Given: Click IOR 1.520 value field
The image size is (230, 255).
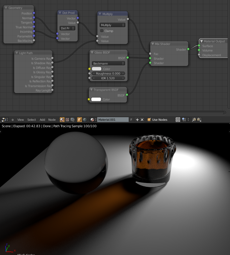Looking at the screenshot, I should coord(108,78).
